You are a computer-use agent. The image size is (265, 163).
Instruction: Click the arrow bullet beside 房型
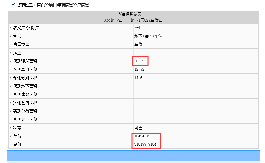(x=10, y=53)
